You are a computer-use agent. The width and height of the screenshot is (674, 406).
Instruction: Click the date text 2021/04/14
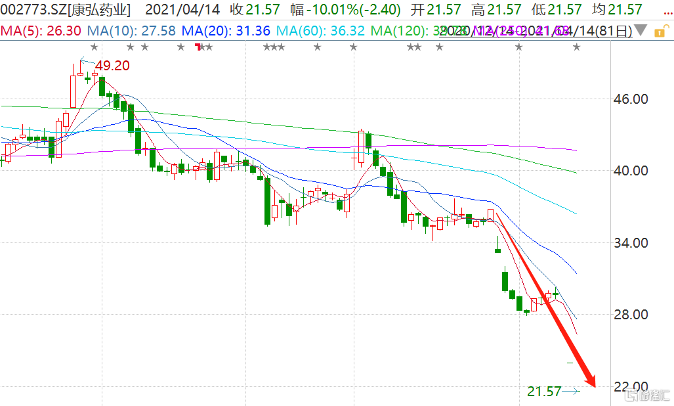click(x=182, y=9)
